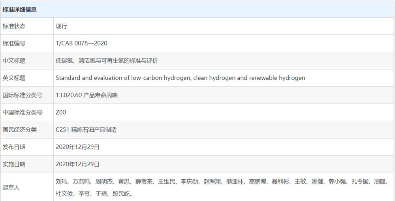Click the 中文标题 label cell
Image resolution: width=395 pixels, height=201 pixels.
(x=14, y=61)
